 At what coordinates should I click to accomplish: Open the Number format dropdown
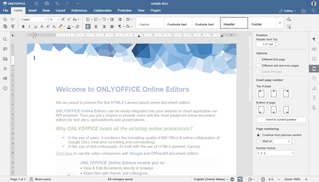tap(275, 153)
